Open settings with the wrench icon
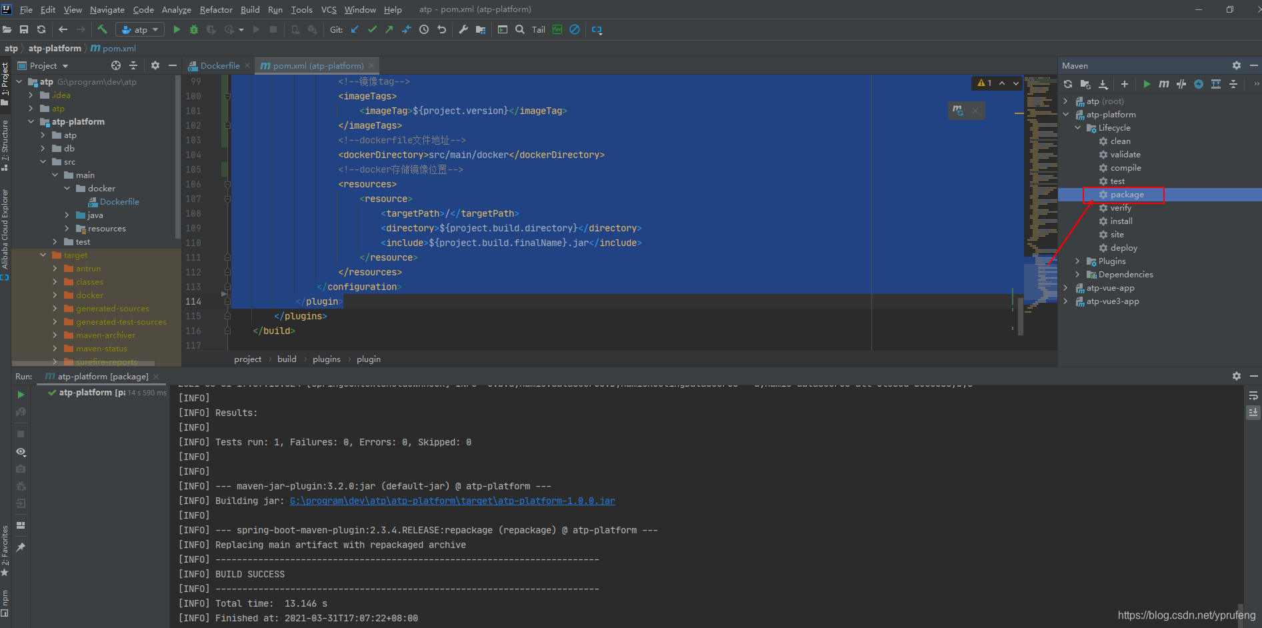This screenshot has height=628, width=1262. pyautogui.click(x=463, y=30)
